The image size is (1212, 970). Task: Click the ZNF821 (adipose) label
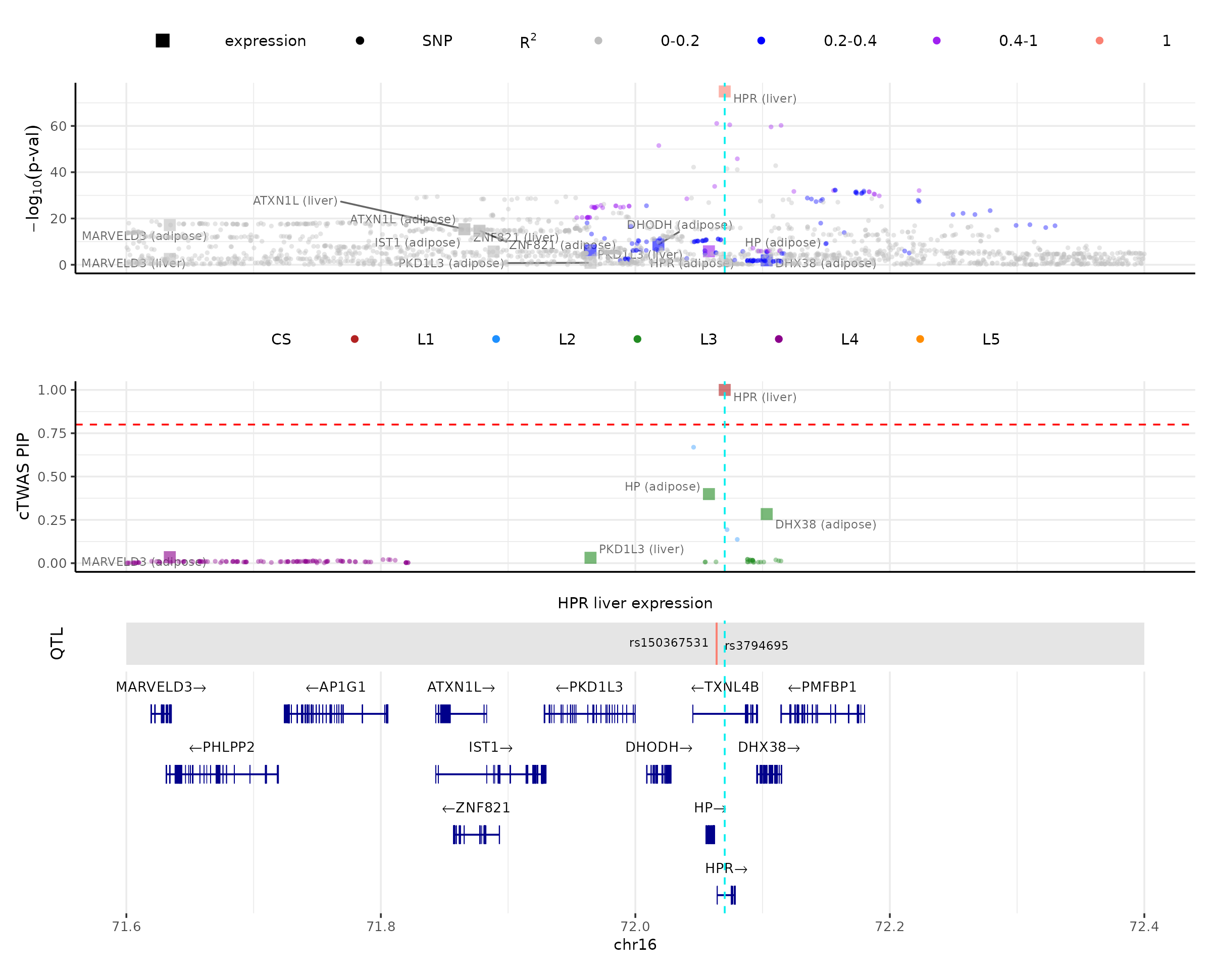tap(563, 245)
